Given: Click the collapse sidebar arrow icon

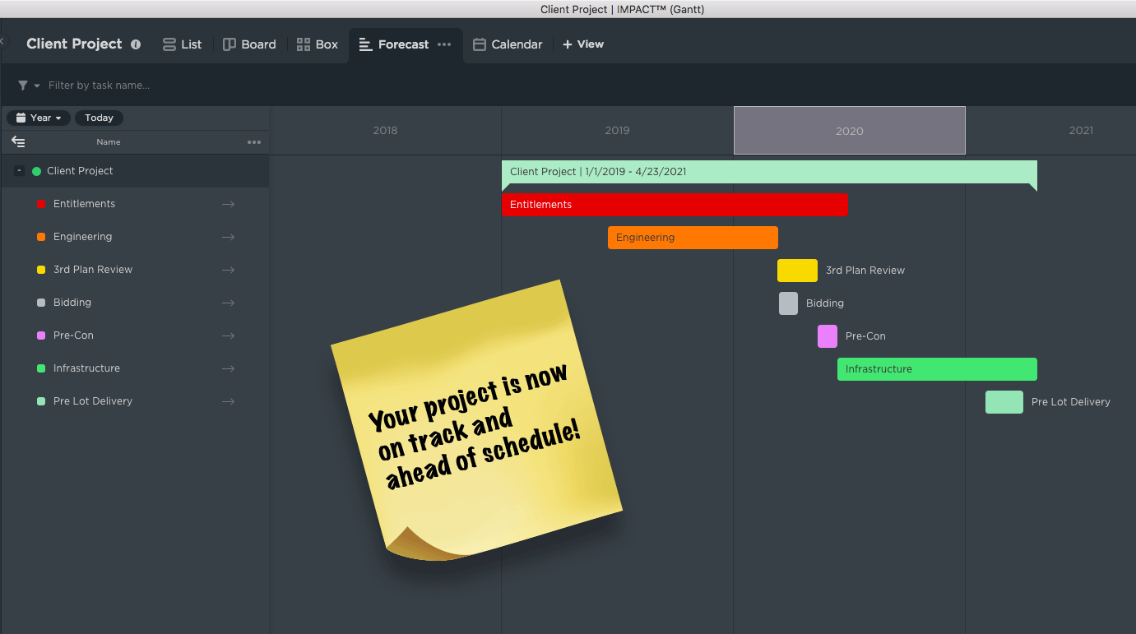Looking at the screenshot, I should (18, 142).
